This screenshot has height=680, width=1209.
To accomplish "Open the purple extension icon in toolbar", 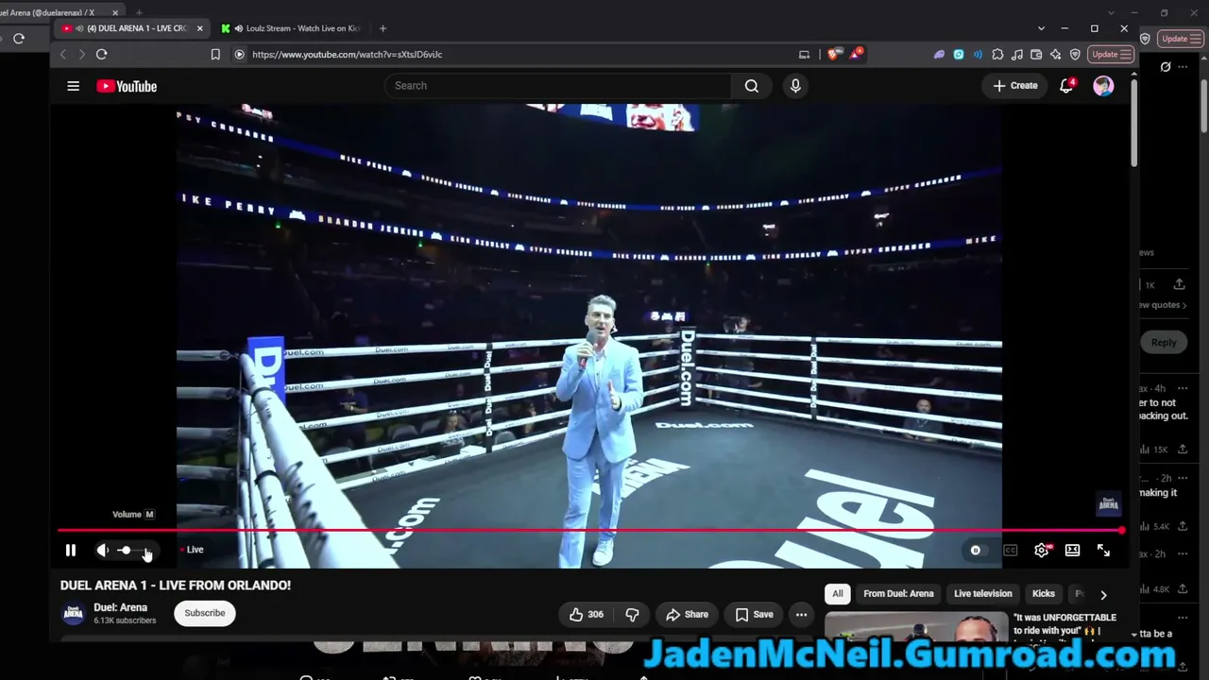I will (939, 55).
